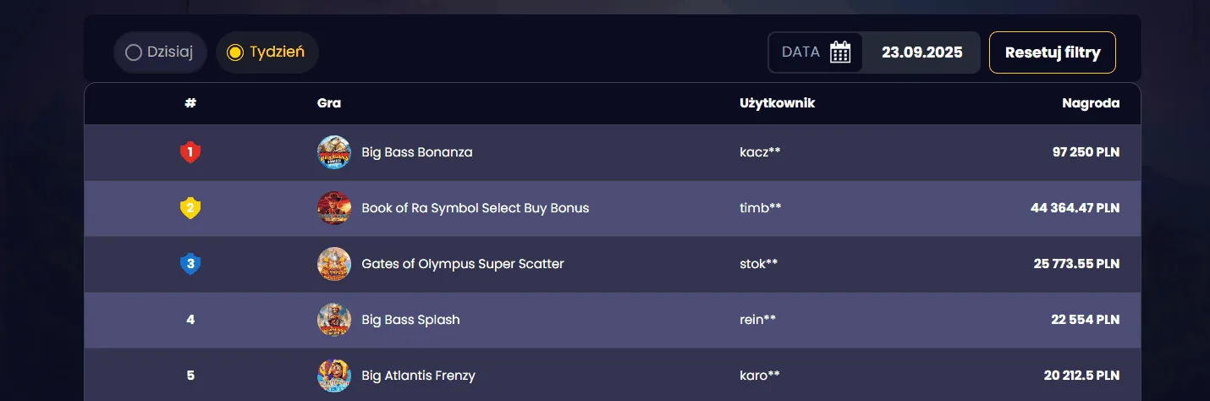Viewport: 1210px width, 401px height.
Task: Click the Book of Ra Symbol Select title
Action: click(x=475, y=208)
